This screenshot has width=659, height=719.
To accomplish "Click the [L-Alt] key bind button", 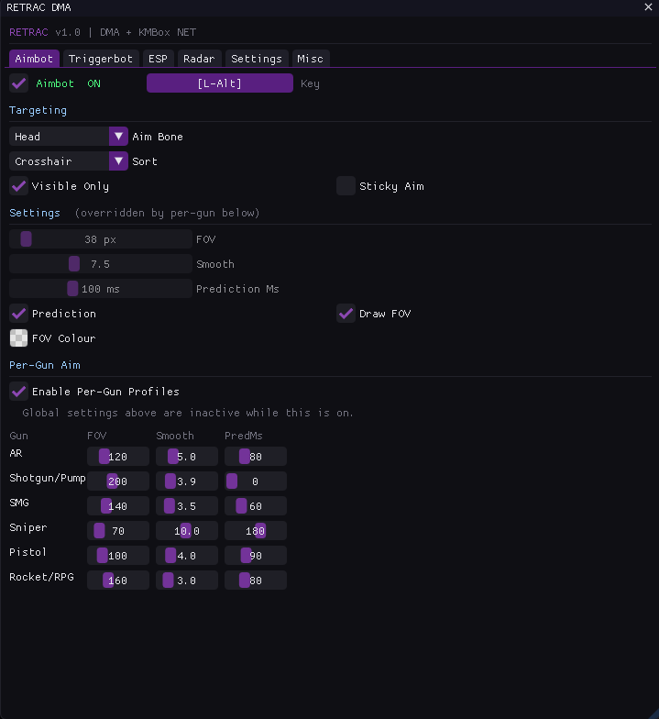I will click(x=220, y=83).
